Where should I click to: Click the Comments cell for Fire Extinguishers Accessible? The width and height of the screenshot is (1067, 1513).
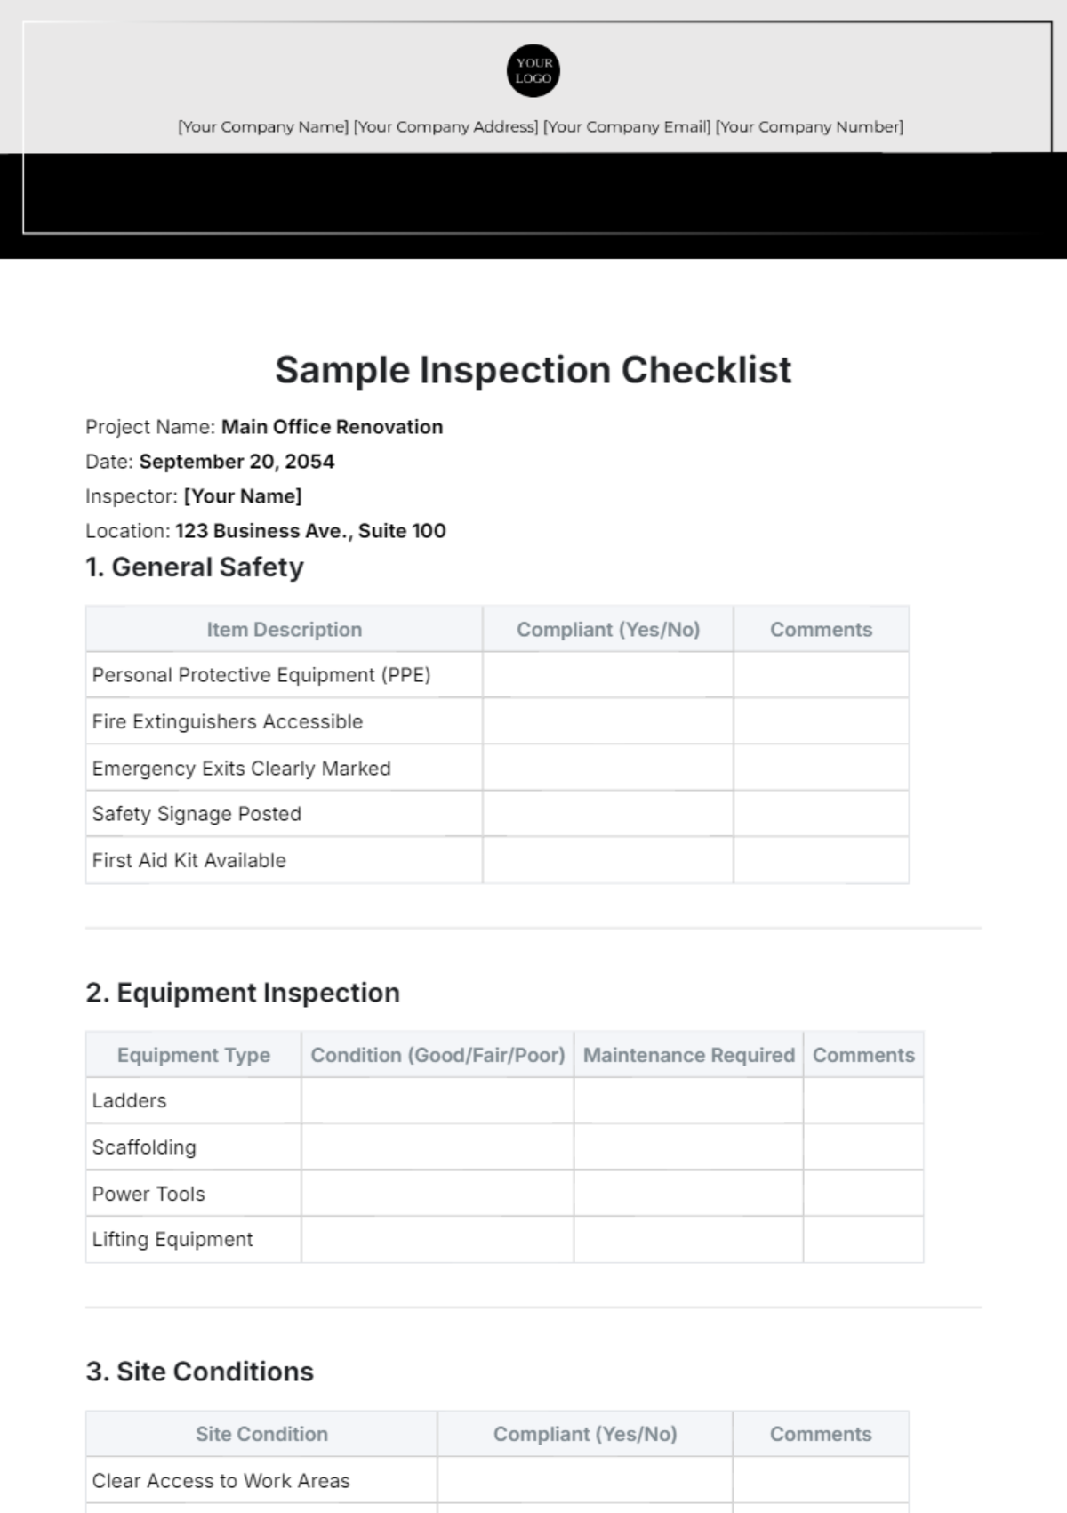click(x=821, y=721)
